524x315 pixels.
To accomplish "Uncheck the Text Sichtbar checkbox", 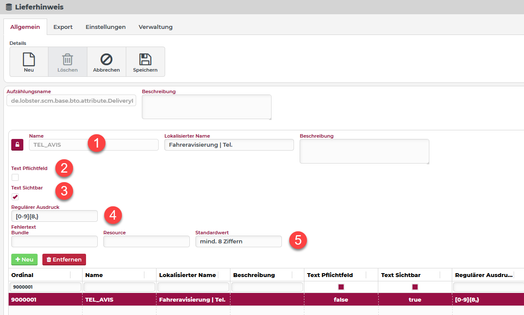I will point(15,197).
